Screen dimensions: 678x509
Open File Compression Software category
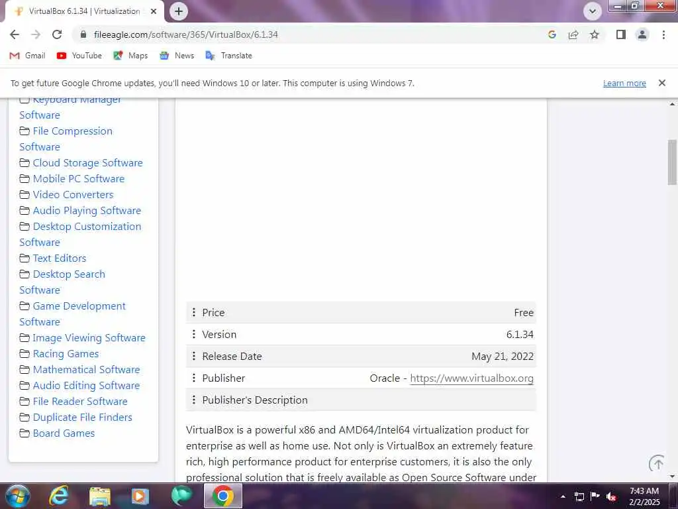[66, 139]
